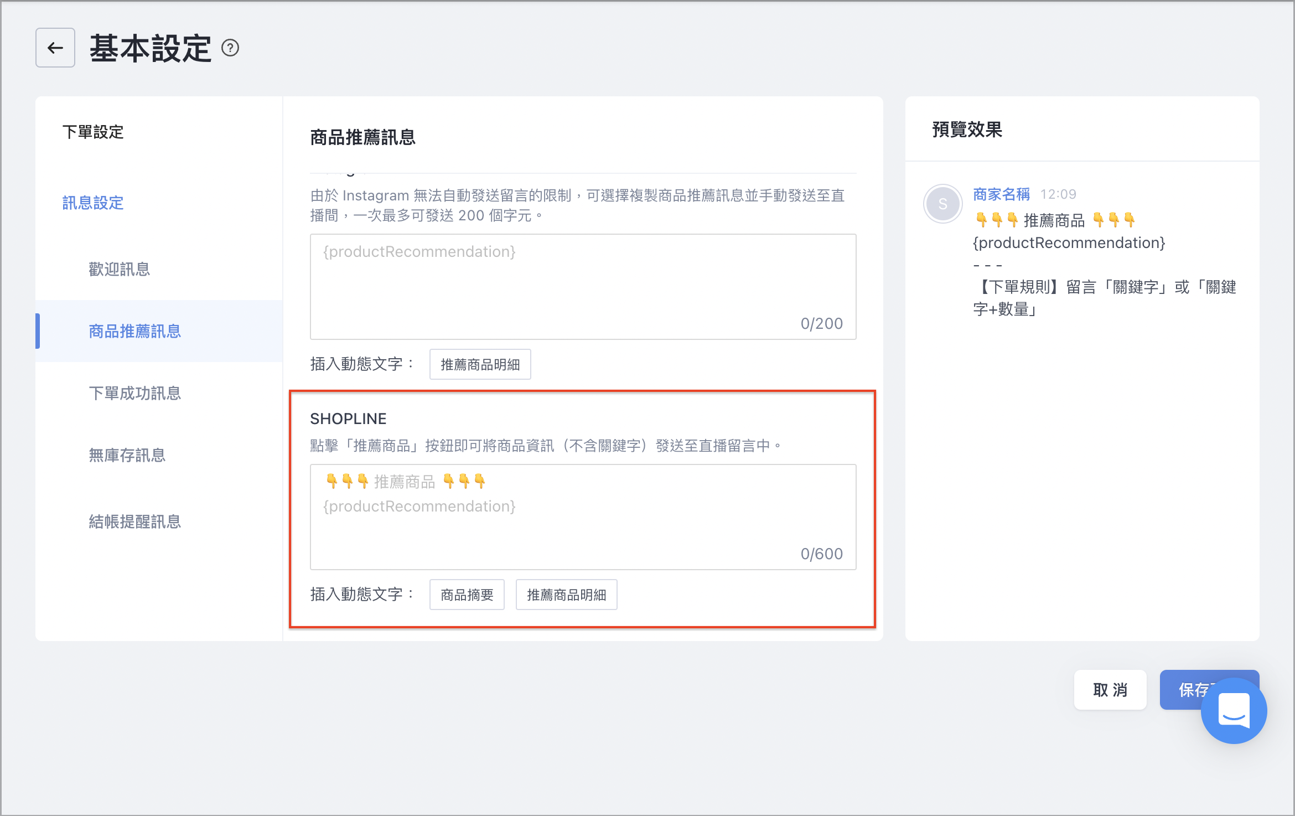This screenshot has height=816, width=1295.
Task: Select 下單設定 in the sidebar
Action: [x=93, y=132]
